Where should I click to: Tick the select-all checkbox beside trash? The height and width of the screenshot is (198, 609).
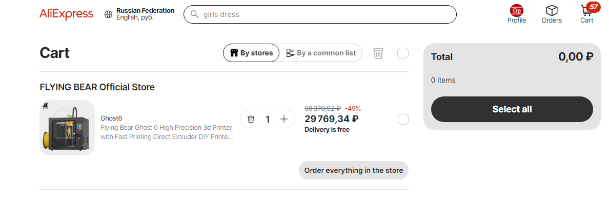pos(403,53)
